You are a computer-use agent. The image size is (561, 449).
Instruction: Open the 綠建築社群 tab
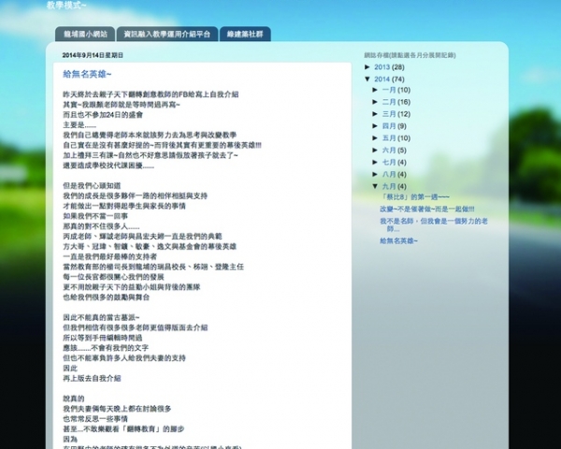pyautogui.click(x=245, y=34)
